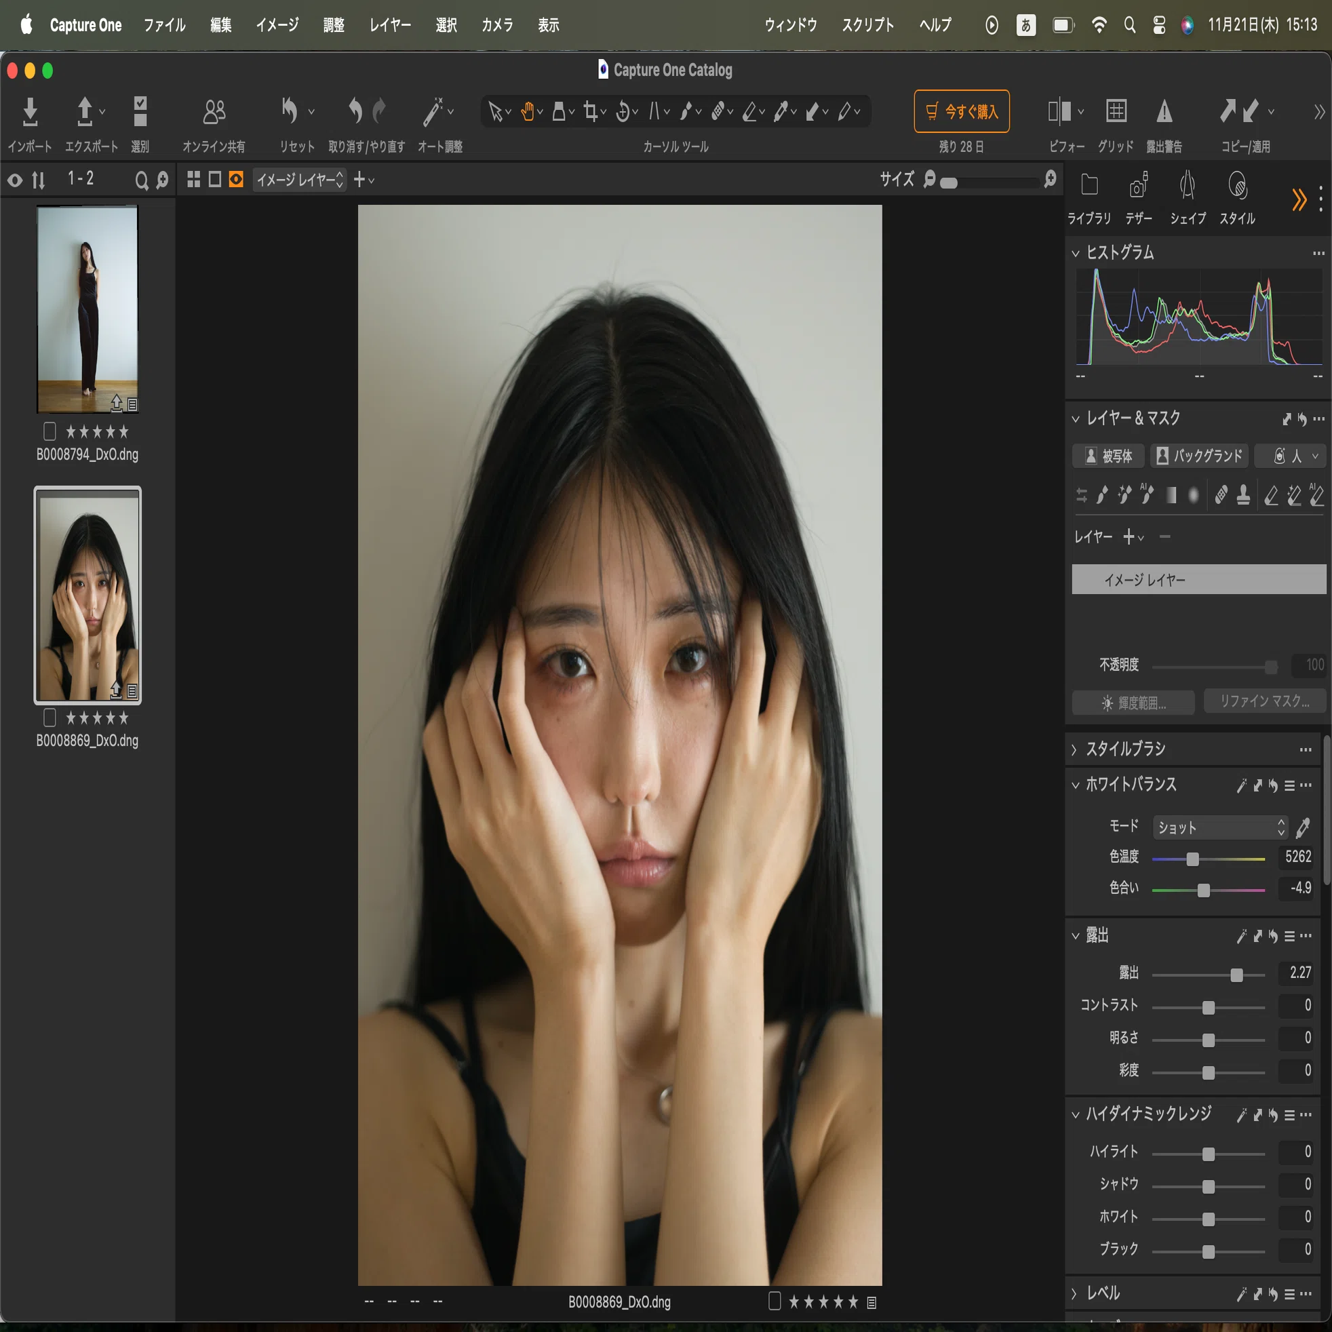Toggle the browser visibility eye icon
1332x1332 pixels.
[14, 180]
